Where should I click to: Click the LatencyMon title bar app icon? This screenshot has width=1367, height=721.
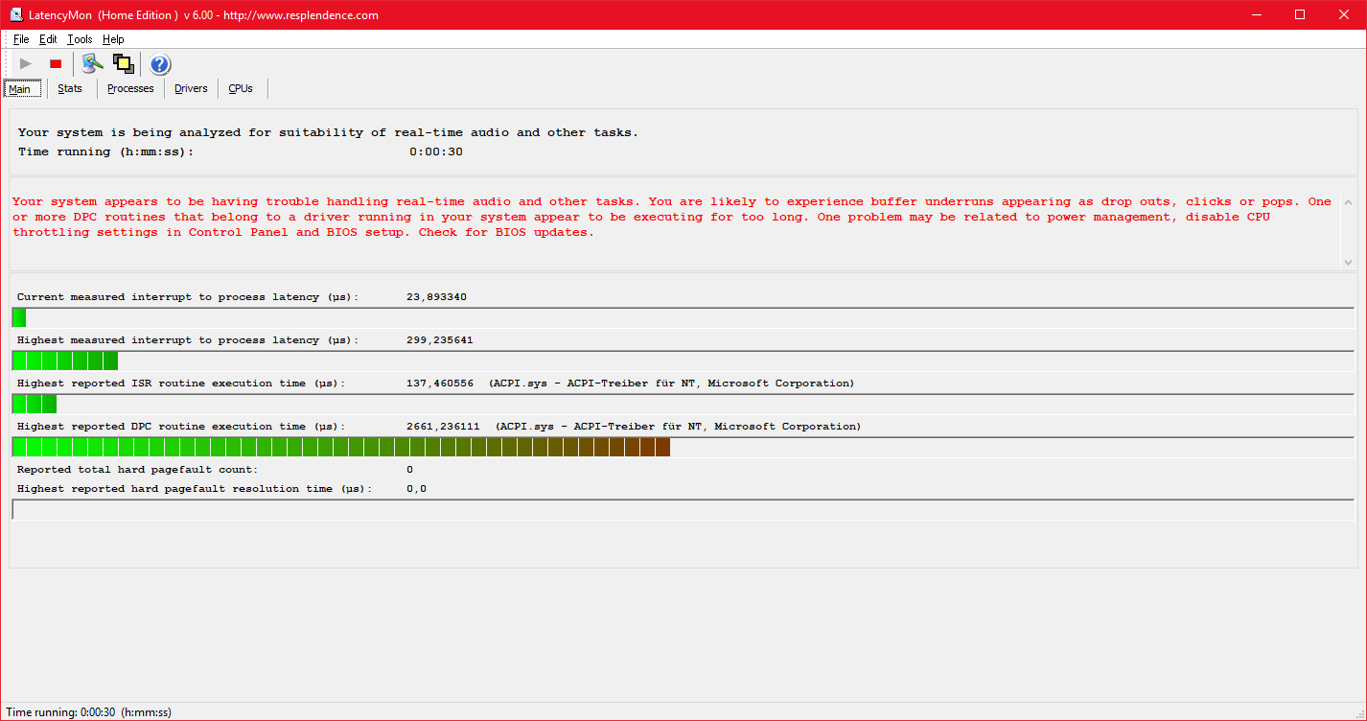[x=16, y=14]
